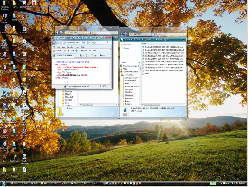Click the Home icon in IE command bar

click(81, 55)
